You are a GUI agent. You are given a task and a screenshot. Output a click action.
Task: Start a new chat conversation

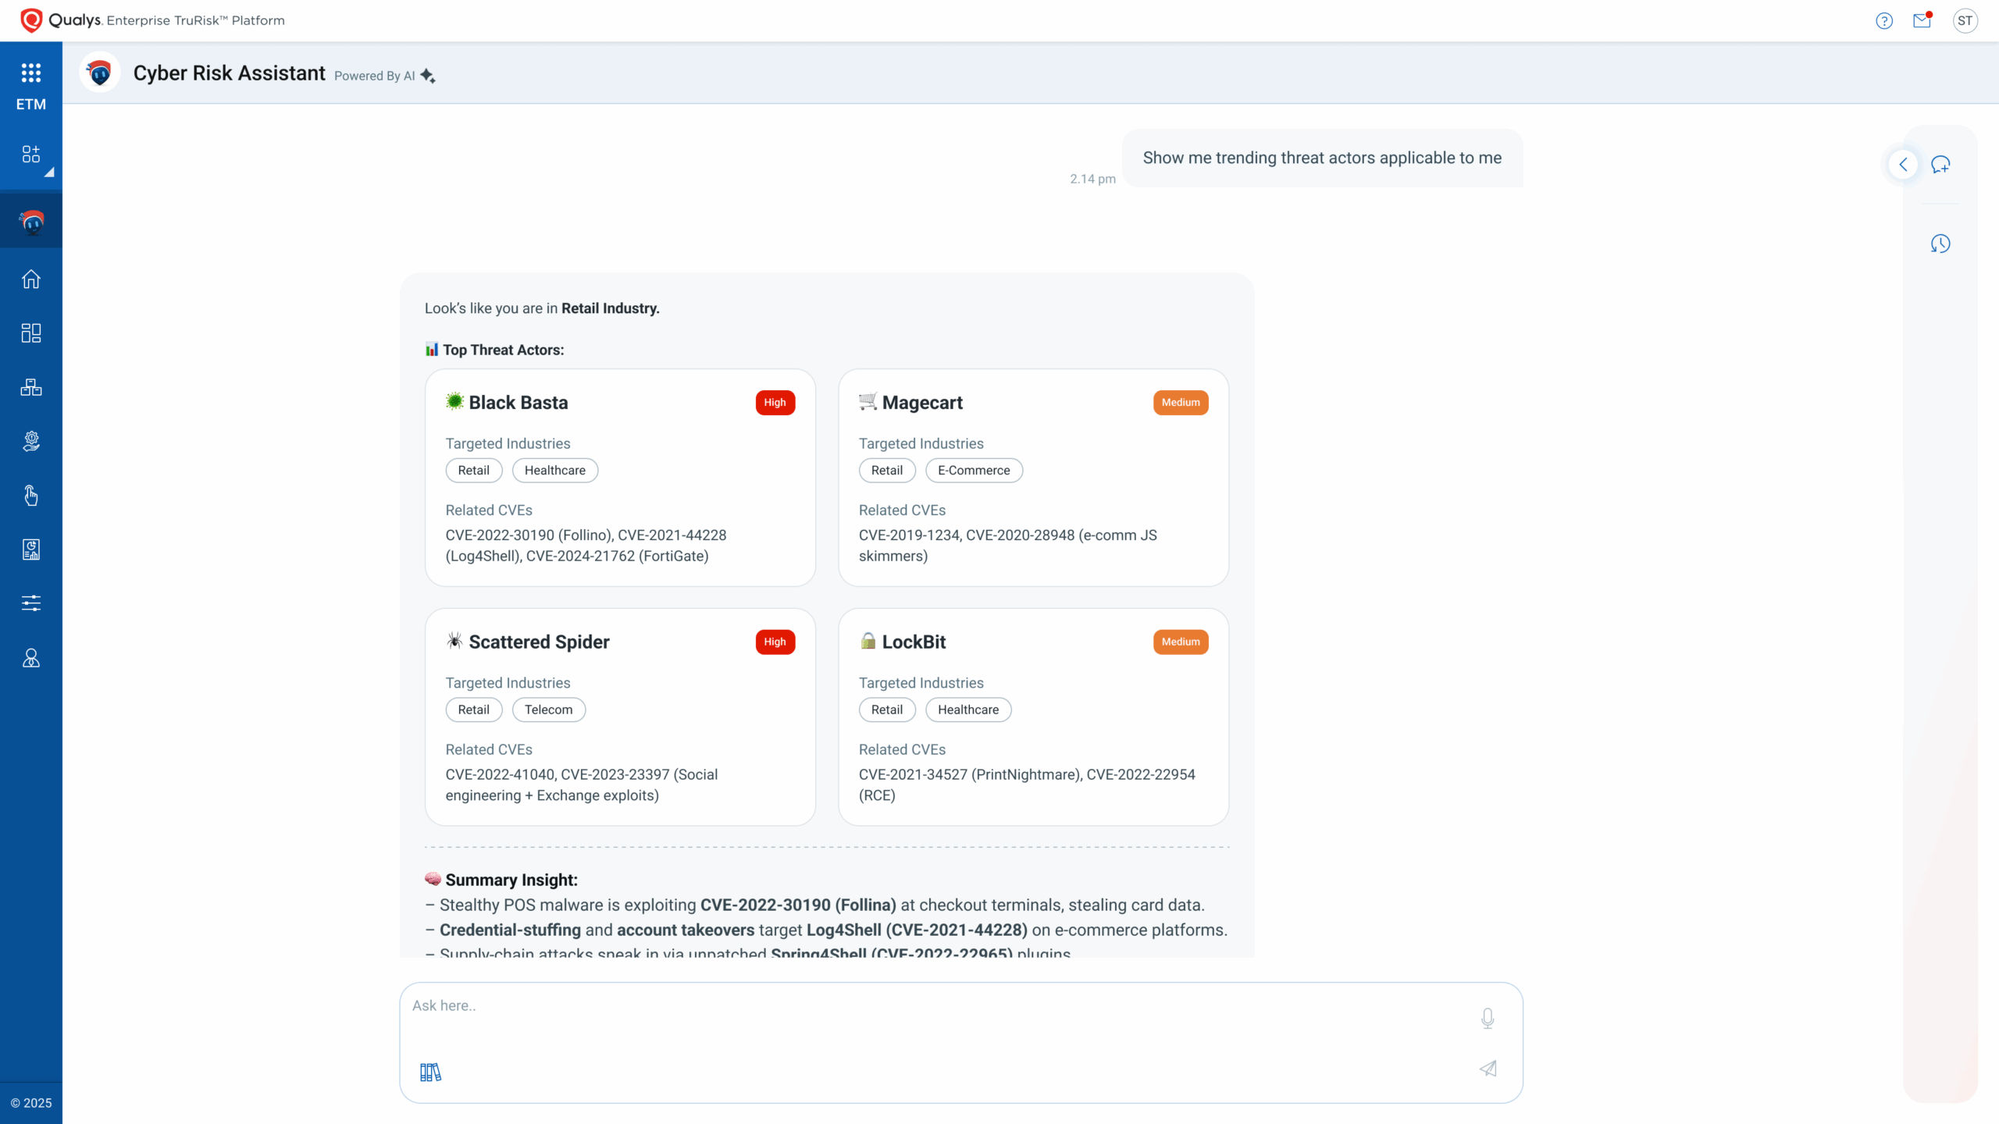tap(1940, 165)
